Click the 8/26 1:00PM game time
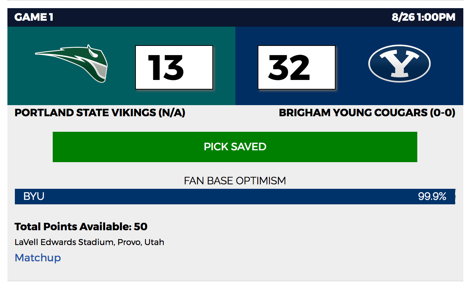 [x=424, y=17]
